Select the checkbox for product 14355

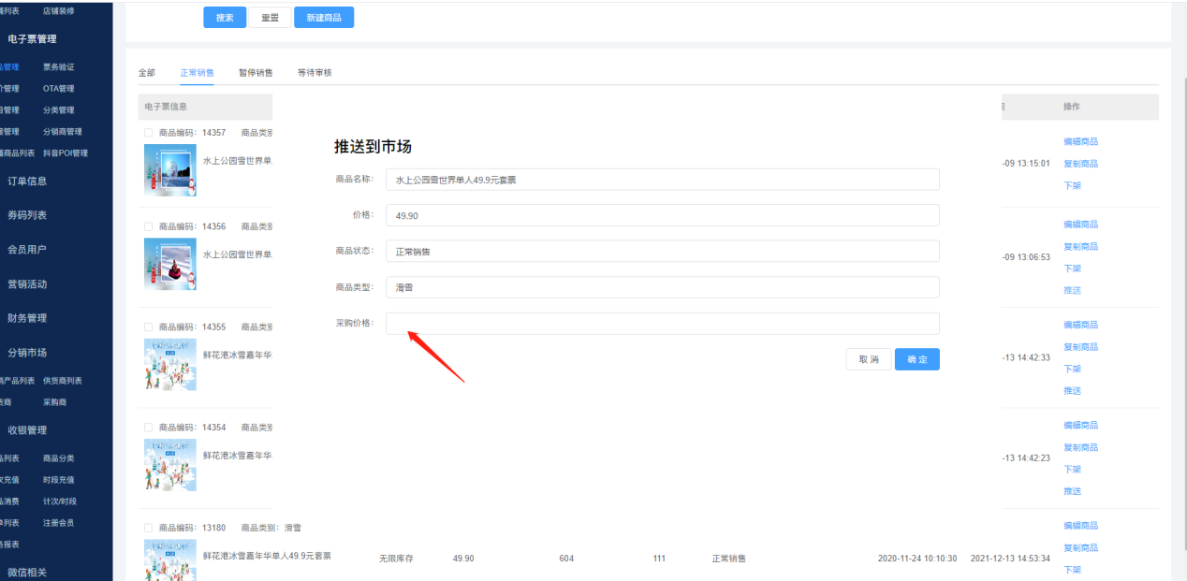[x=149, y=327]
